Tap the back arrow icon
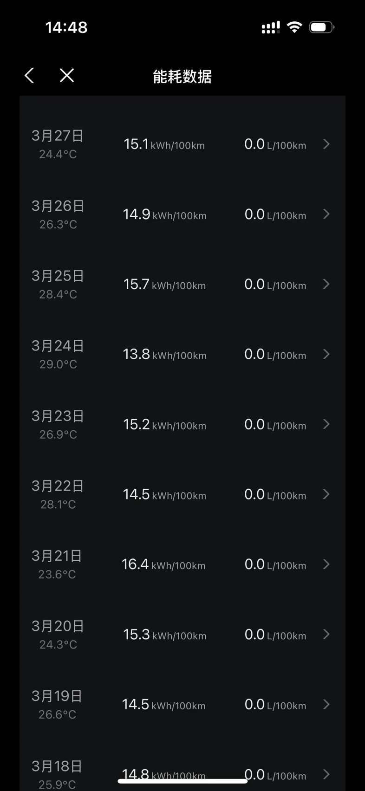 click(30, 75)
